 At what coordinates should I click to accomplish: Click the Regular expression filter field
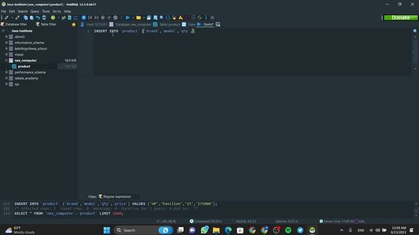pos(117,196)
